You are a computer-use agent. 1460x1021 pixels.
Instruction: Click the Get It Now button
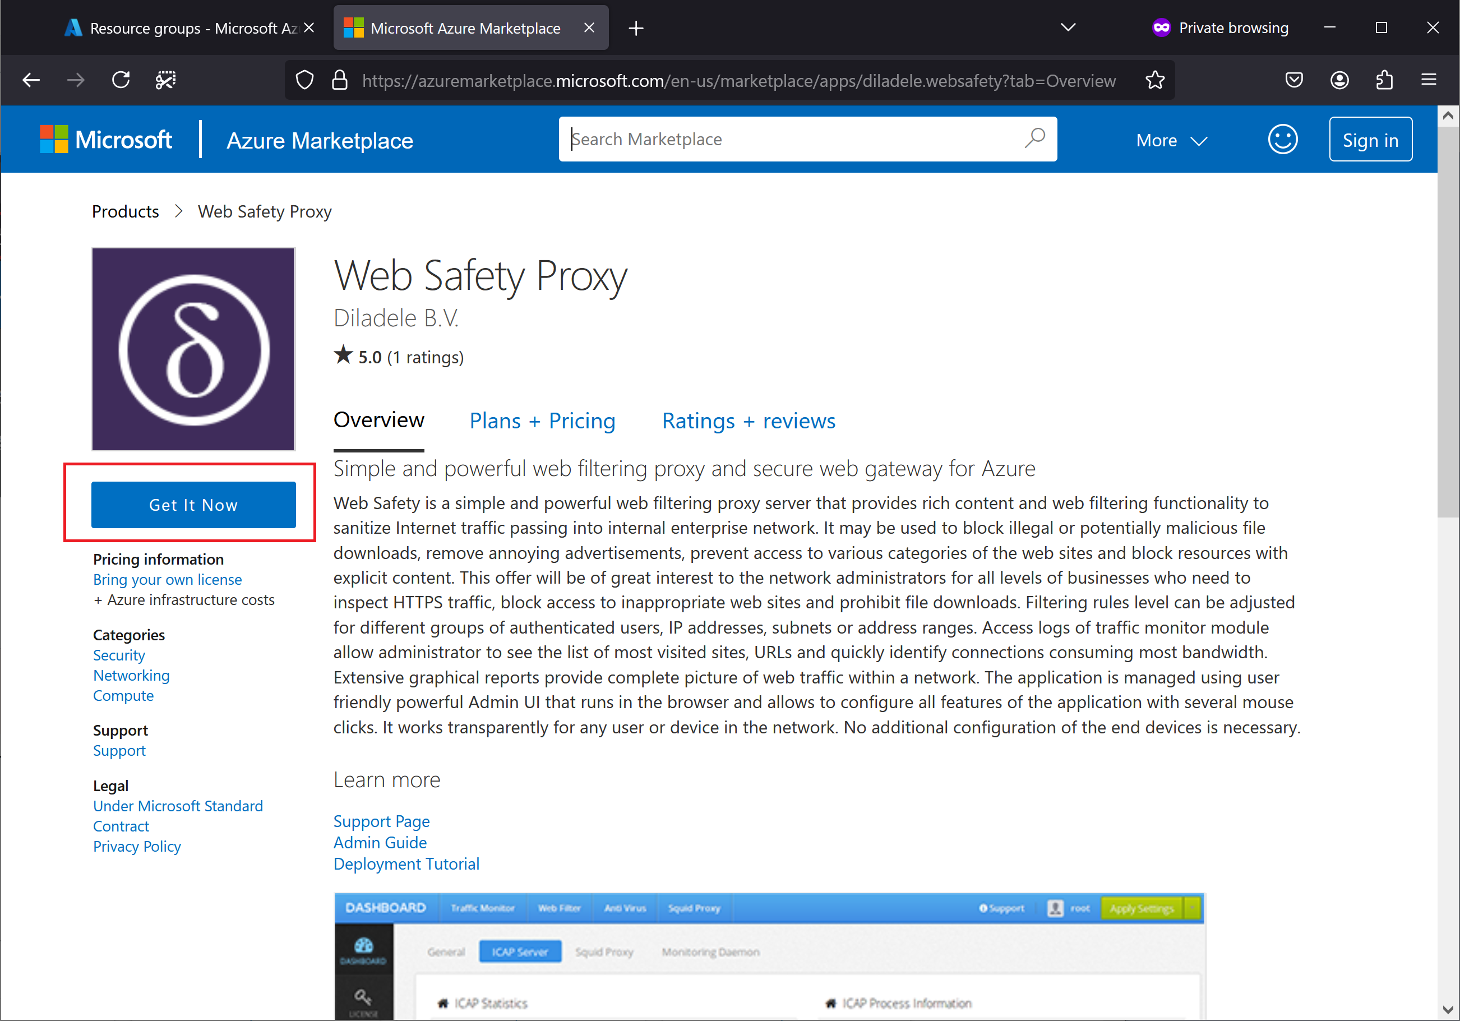pos(193,505)
